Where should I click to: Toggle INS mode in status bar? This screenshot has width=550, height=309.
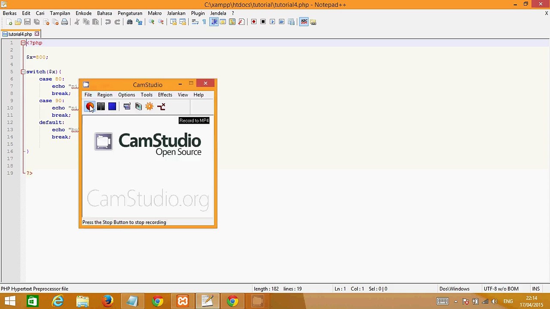point(536,289)
